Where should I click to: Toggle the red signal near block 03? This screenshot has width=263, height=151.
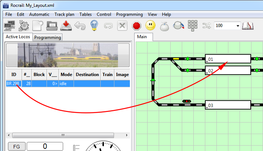tap(187, 101)
